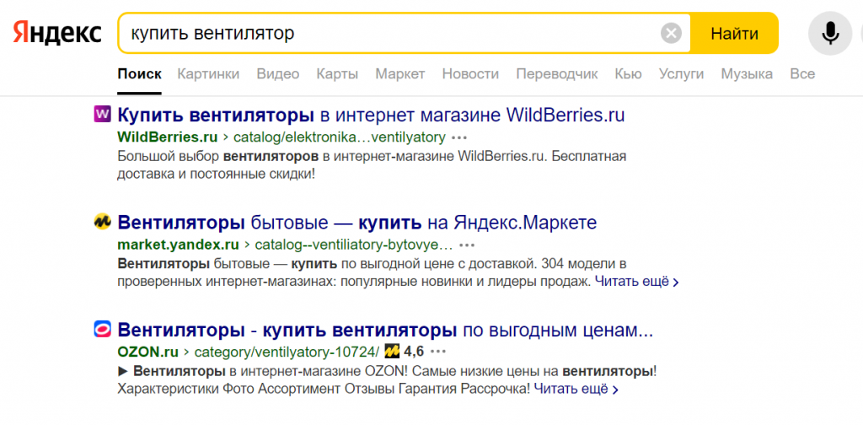
Task: Switch to the 'Видео' tab
Action: point(278,73)
